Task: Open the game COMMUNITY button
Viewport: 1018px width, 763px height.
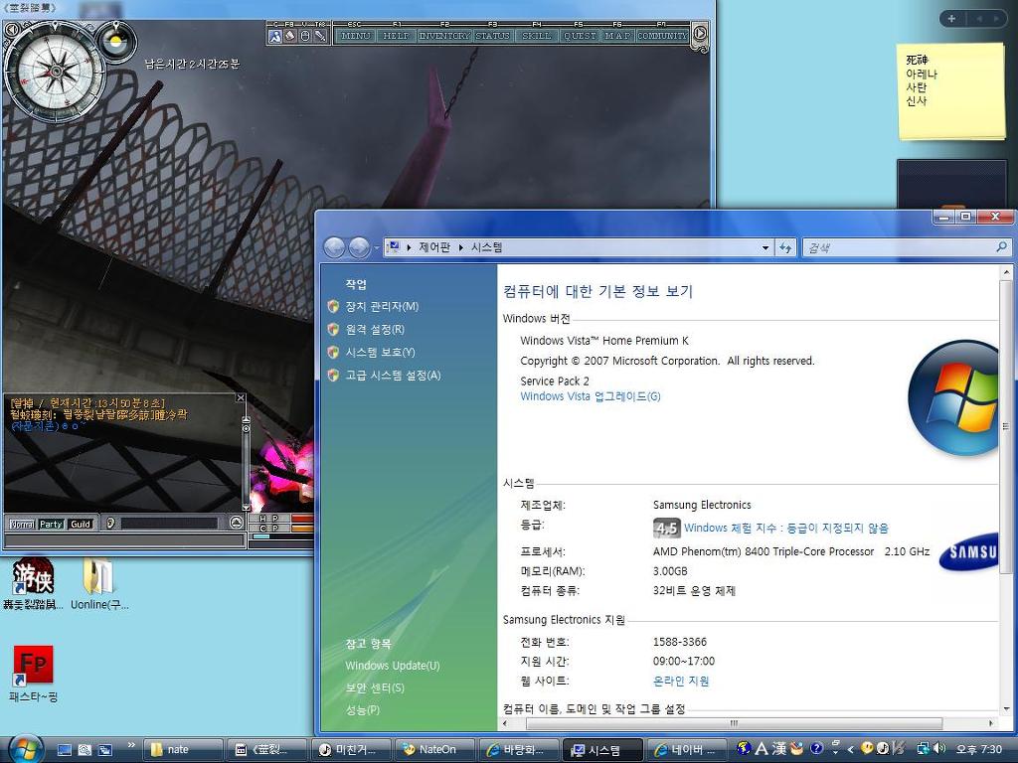Action: coord(661,36)
